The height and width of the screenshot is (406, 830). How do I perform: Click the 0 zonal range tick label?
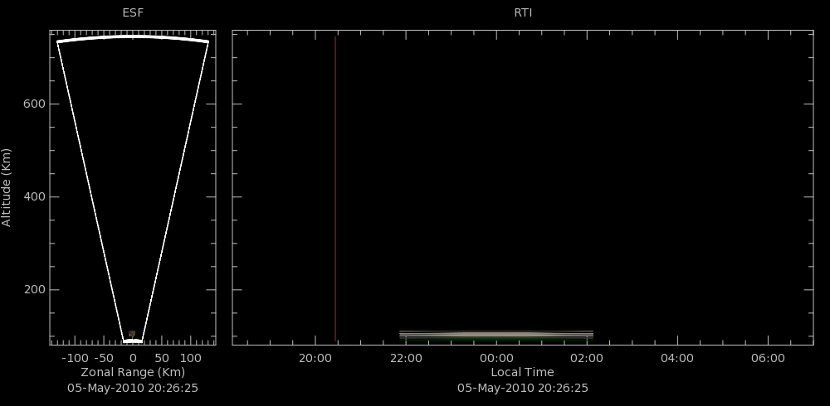pyautogui.click(x=133, y=359)
